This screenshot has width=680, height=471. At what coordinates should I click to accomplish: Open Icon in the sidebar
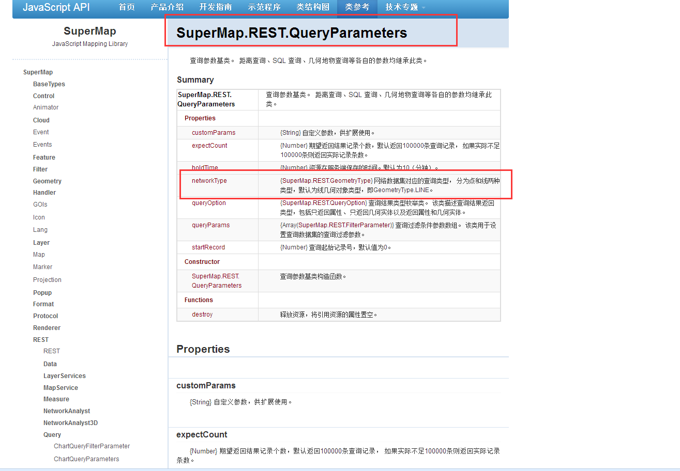coord(39,217)
